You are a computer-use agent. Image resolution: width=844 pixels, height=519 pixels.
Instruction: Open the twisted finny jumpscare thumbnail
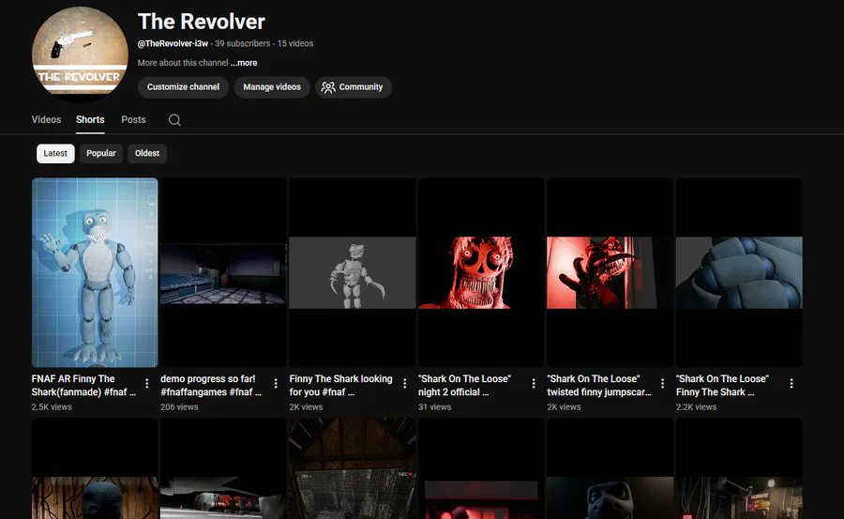coord(610,272)
